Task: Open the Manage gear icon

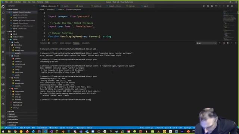Action: click(3, 123)
